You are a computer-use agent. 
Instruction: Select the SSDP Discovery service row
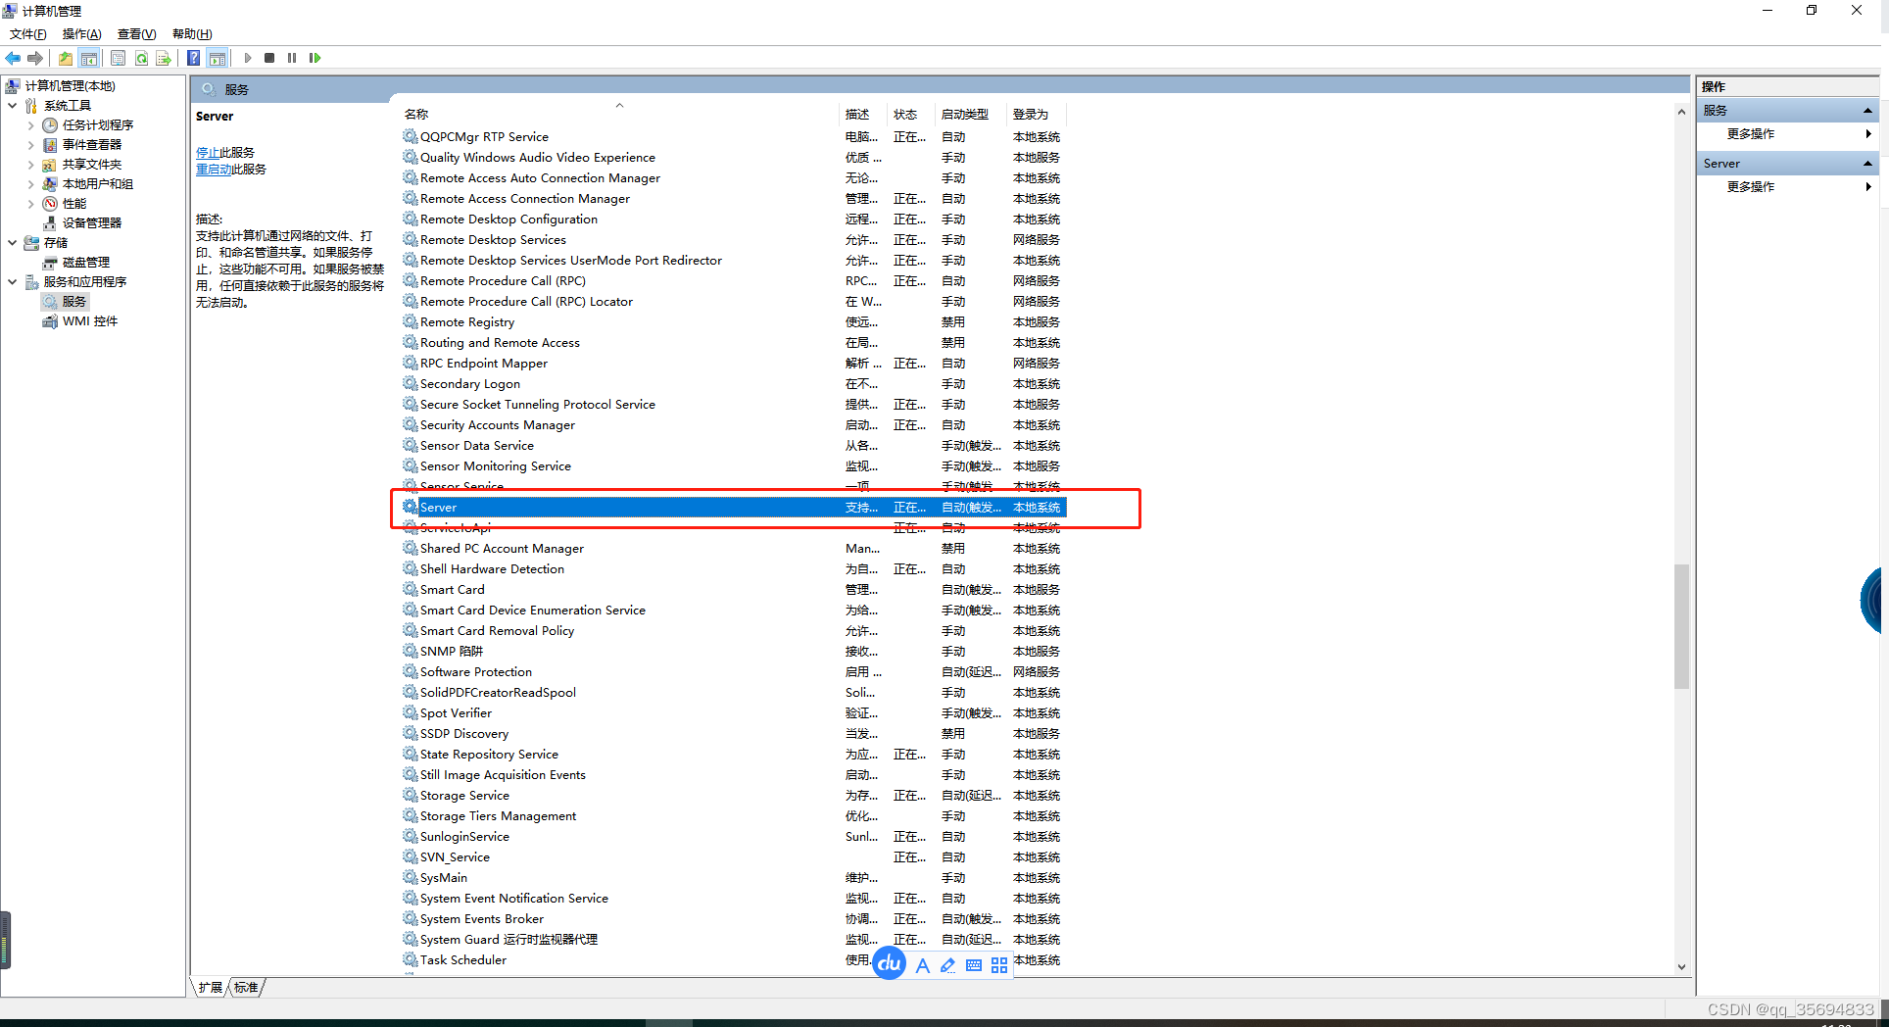coord(733,734)
